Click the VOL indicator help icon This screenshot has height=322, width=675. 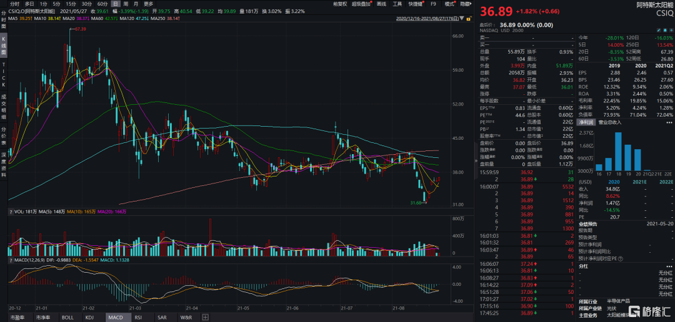tap(11, 212)
